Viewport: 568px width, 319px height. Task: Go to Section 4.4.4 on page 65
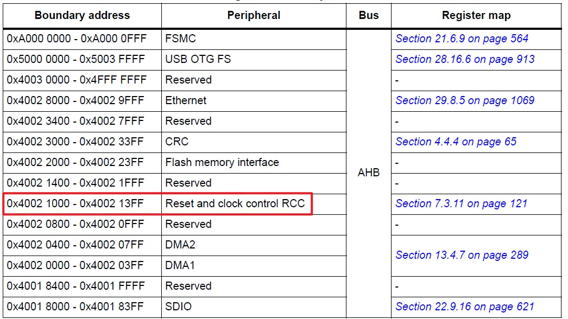[456, 142]
